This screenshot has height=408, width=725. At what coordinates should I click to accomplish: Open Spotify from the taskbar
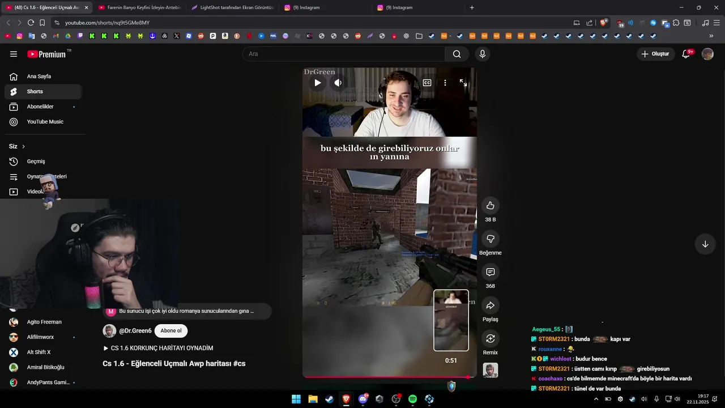click(412, 399)
